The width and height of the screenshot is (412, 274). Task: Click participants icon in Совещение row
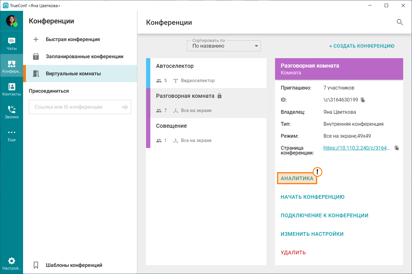(x=159, y=141)
